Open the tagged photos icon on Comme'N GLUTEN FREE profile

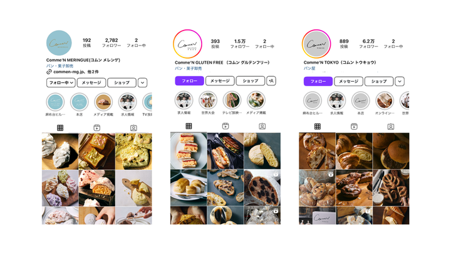pyautogui.click(x=262, y=126)
